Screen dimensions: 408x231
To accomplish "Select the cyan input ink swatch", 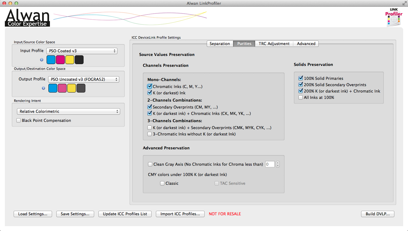I will pyautogui.click(x=51, y=60).
